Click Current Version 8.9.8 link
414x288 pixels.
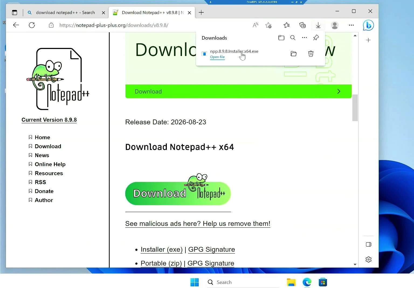(49, 120)
